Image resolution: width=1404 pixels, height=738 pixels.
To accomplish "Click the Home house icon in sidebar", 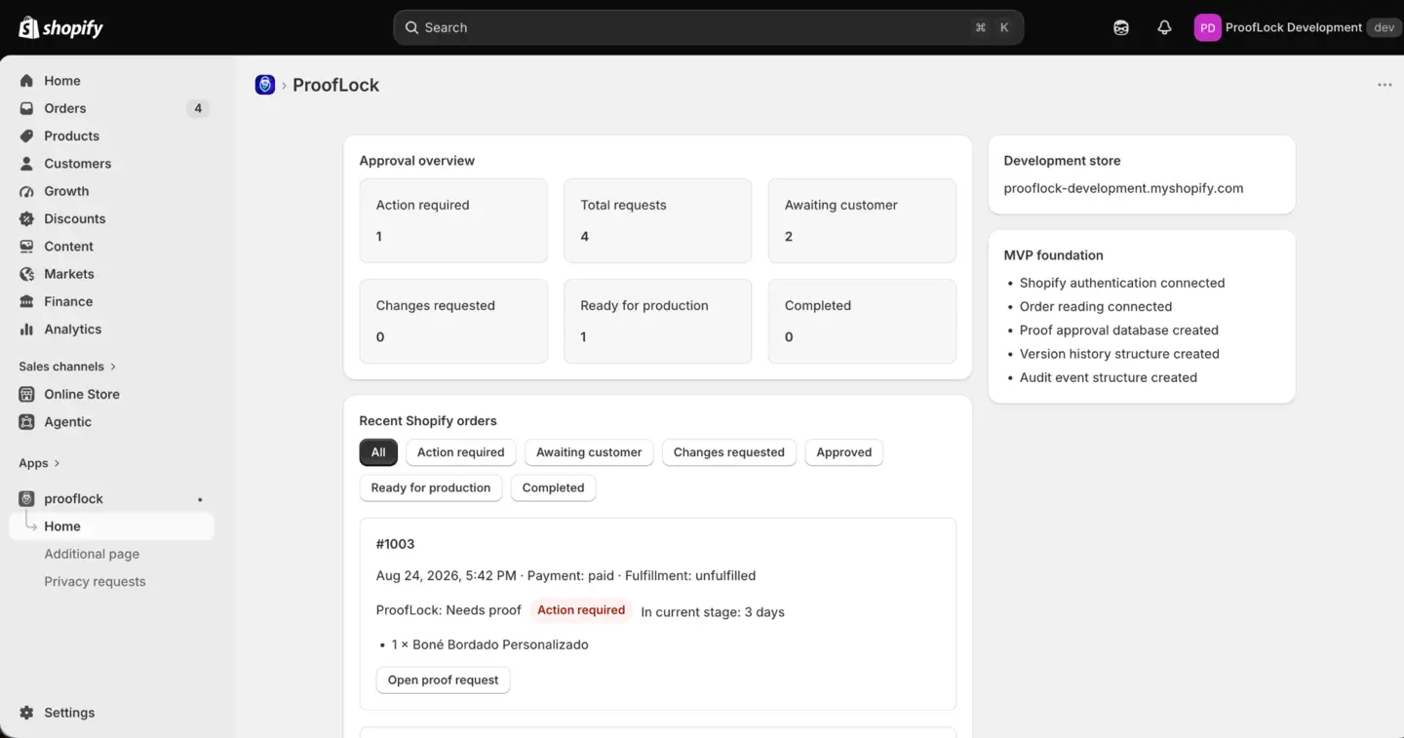I will pos(26,81).
